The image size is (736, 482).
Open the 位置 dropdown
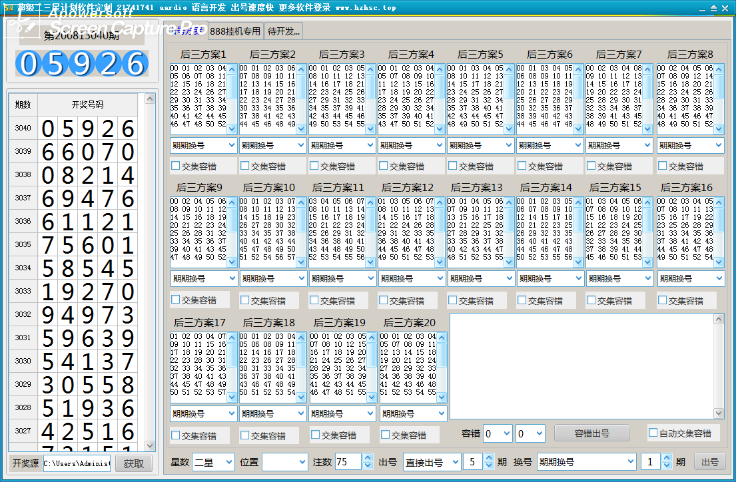tap(285, 462)
